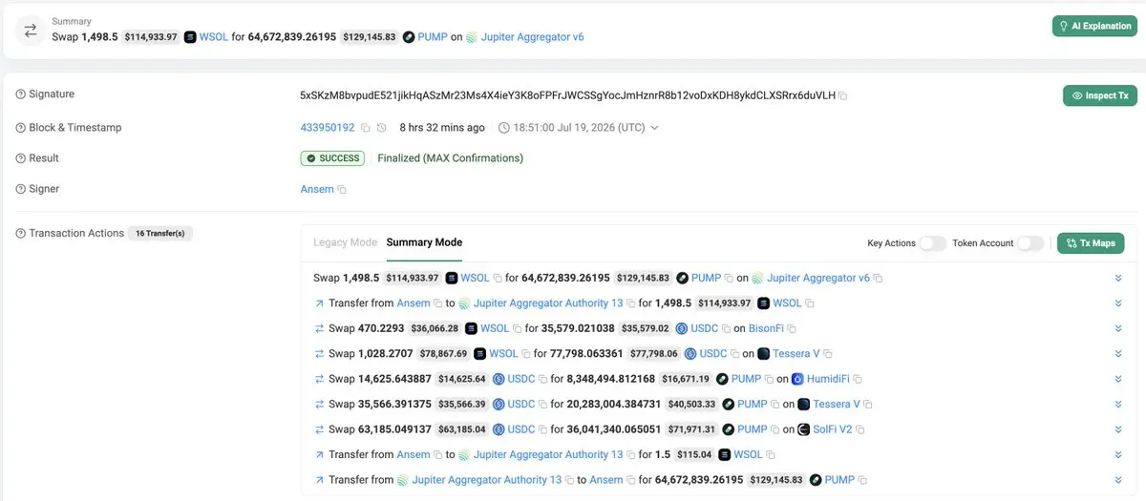The height and width of the screenshot is (501, 1146).
Task: Click the signature hash text
Action: pyautogui.click(x=567, y=95)
